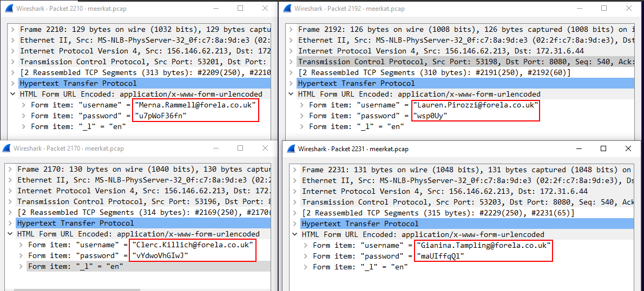Select Hypertext Transfer Protocol row in Packet 2231
This screenshot has height=291, width=644.
360,224
